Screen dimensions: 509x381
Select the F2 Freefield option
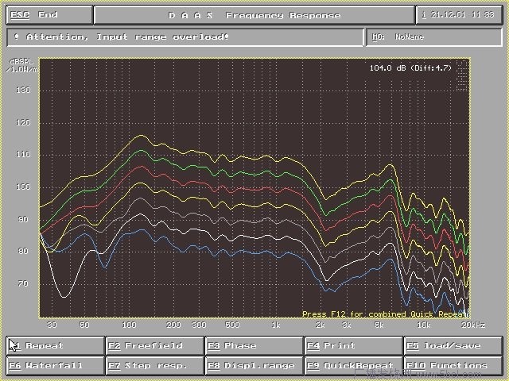(x=154, y=346)
